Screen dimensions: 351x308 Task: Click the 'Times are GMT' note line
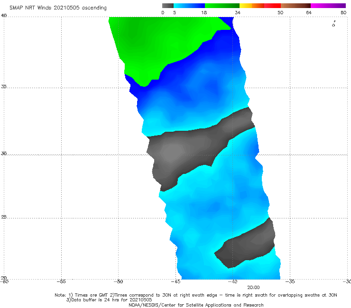[195, 295]
